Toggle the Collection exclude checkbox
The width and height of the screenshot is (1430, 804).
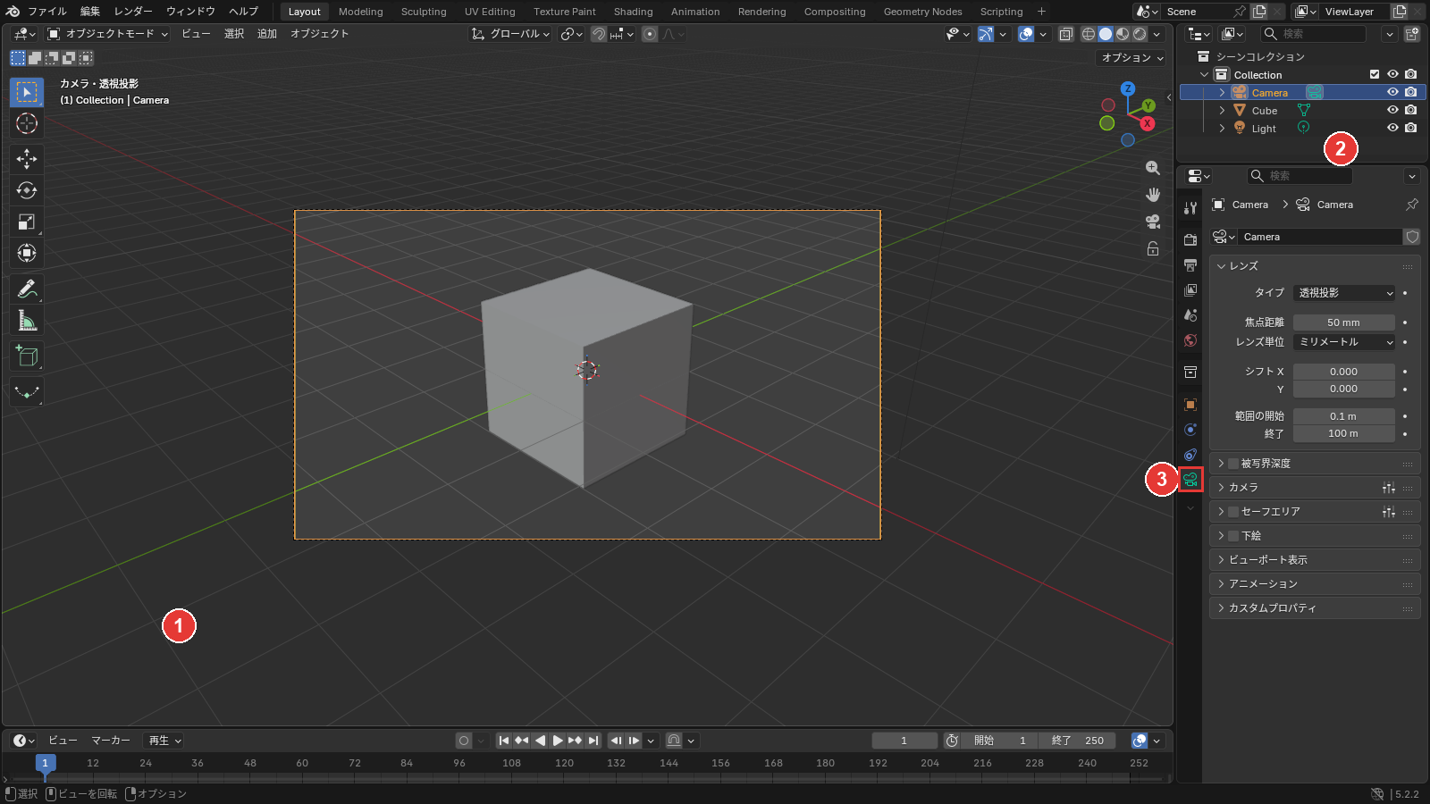click(1375, 74)
